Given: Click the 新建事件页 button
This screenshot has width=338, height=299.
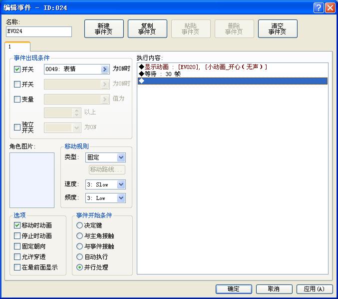Looking at the screenshot, I should (104, 28).
